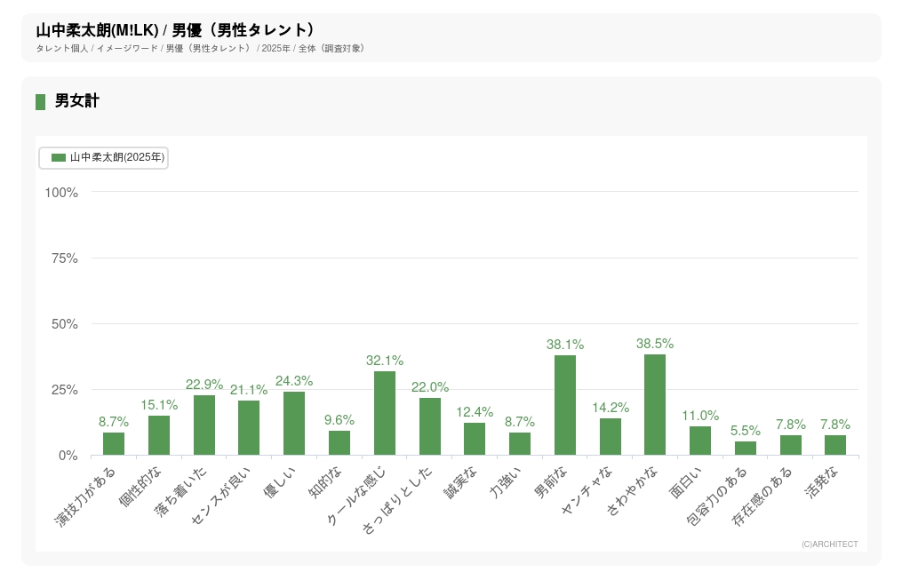Image resolution: width=910 pixels, height=580 pixels.
Task: Click the さわやかな bar at 38.5%
Action: tap(655, 405)
